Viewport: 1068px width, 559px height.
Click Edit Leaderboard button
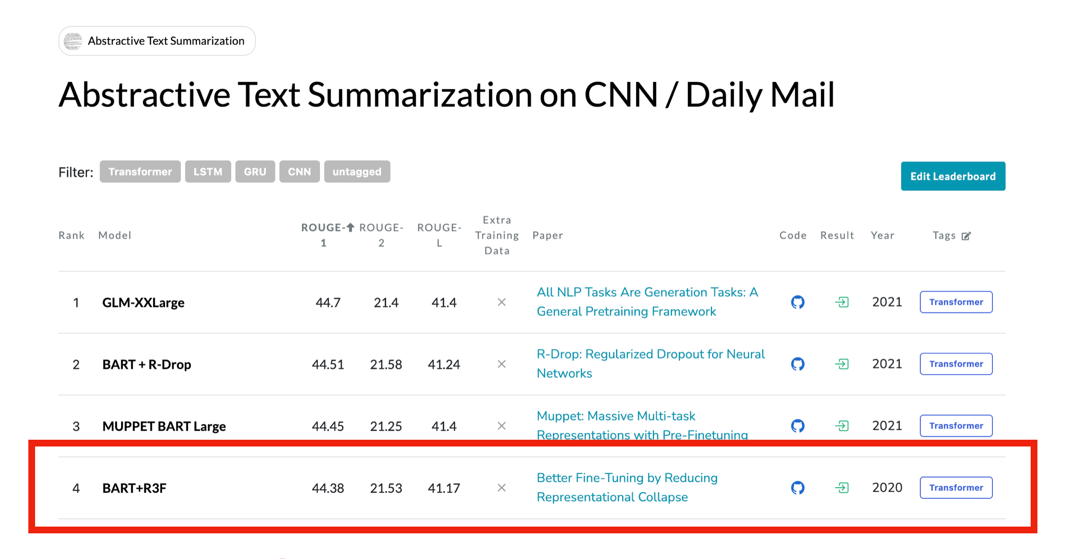952,176
